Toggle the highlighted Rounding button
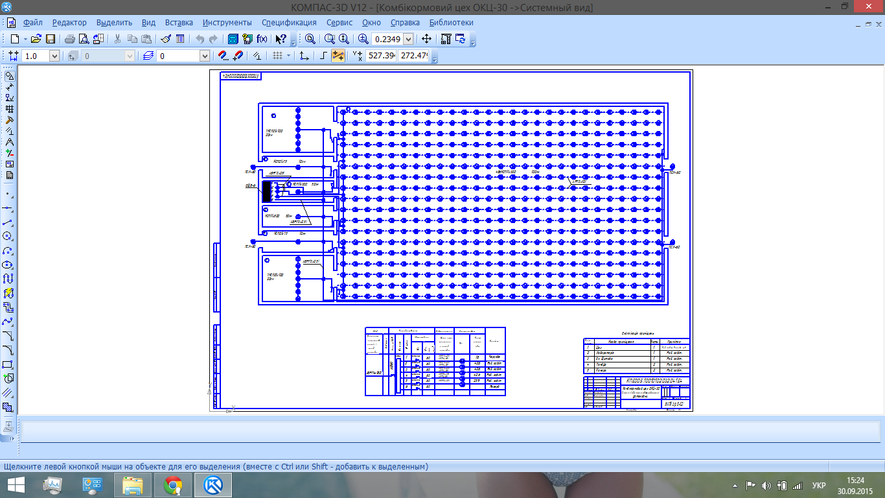The height and width of the screenshot is (498, 885). coord(338,56)
